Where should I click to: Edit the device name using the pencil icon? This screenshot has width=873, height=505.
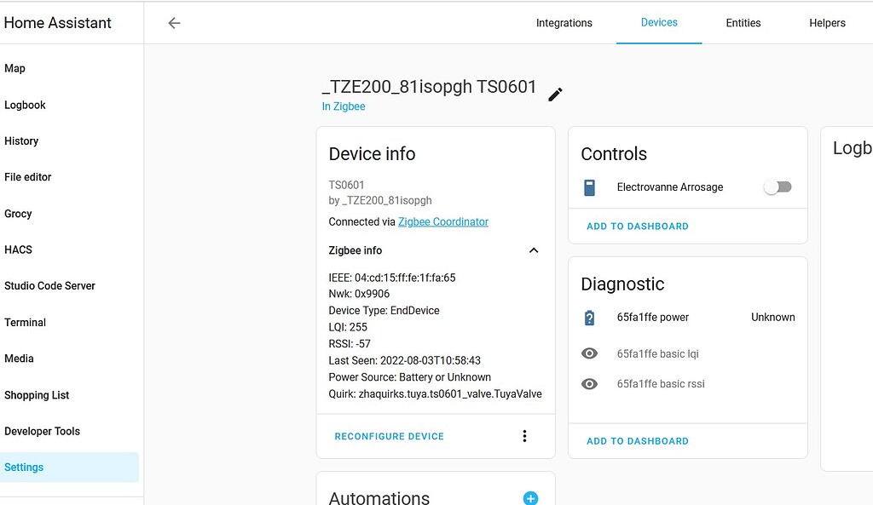(555, 94)
